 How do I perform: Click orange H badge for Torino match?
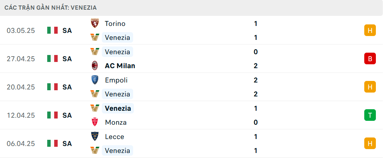370,30
